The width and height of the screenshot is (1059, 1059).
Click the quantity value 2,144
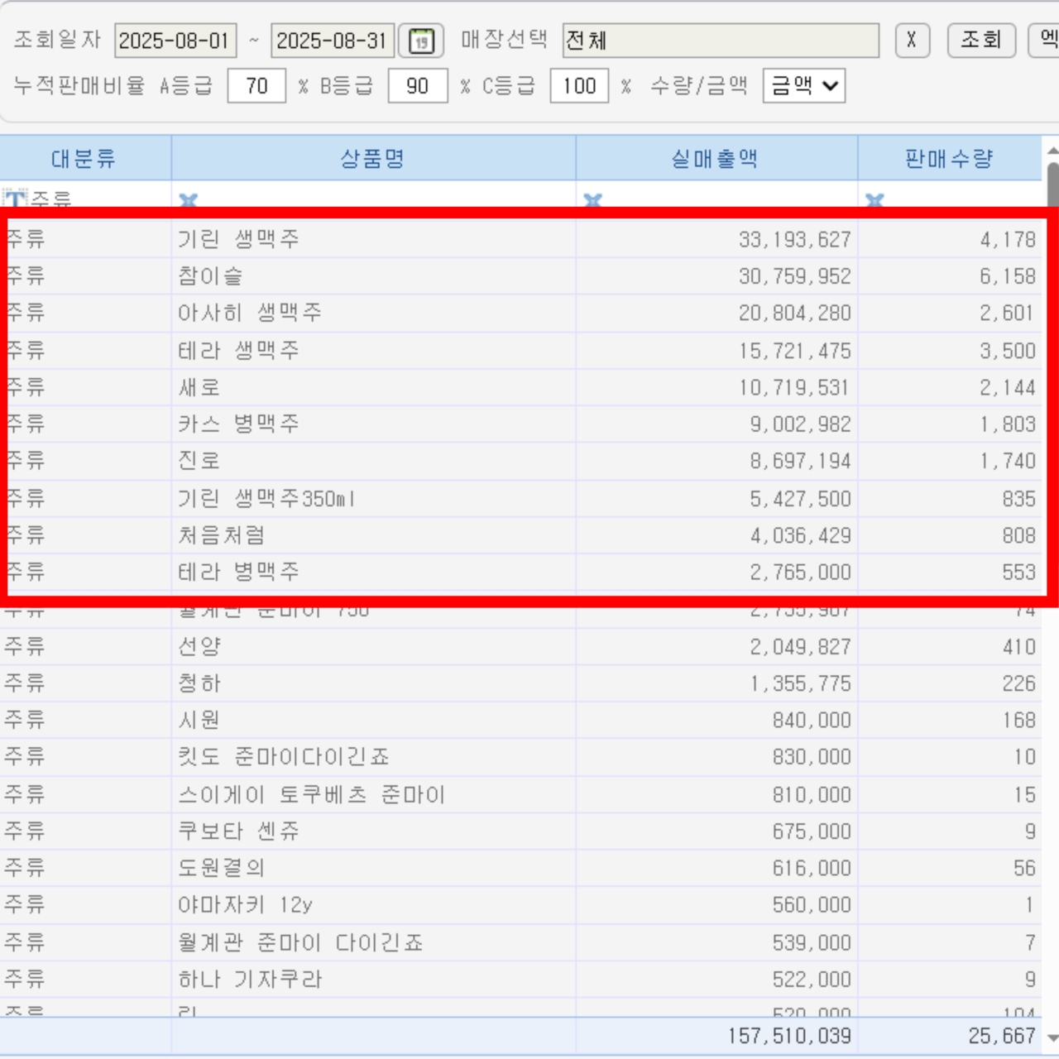click(1008, 387)
